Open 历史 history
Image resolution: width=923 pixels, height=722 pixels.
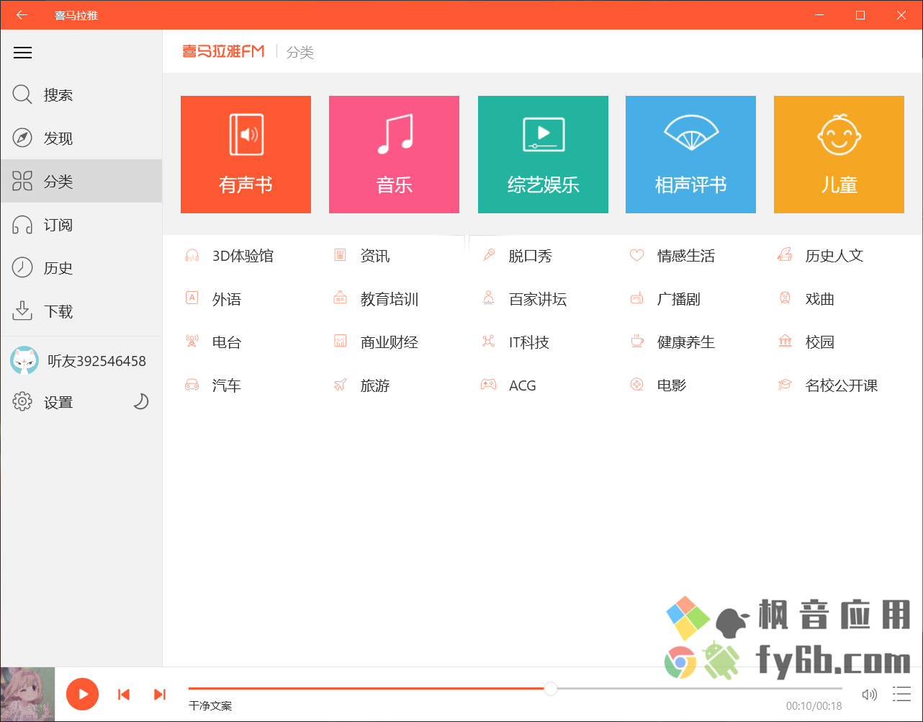pyautogui.click(x=81, y=268)
